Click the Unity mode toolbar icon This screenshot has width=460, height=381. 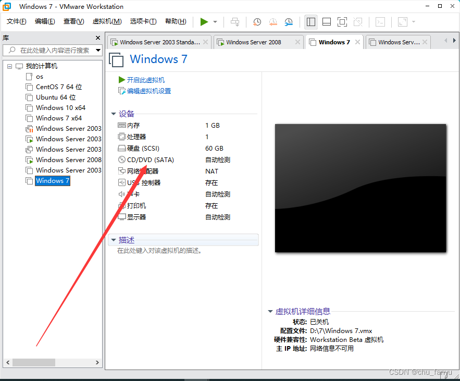click(358, 22)
